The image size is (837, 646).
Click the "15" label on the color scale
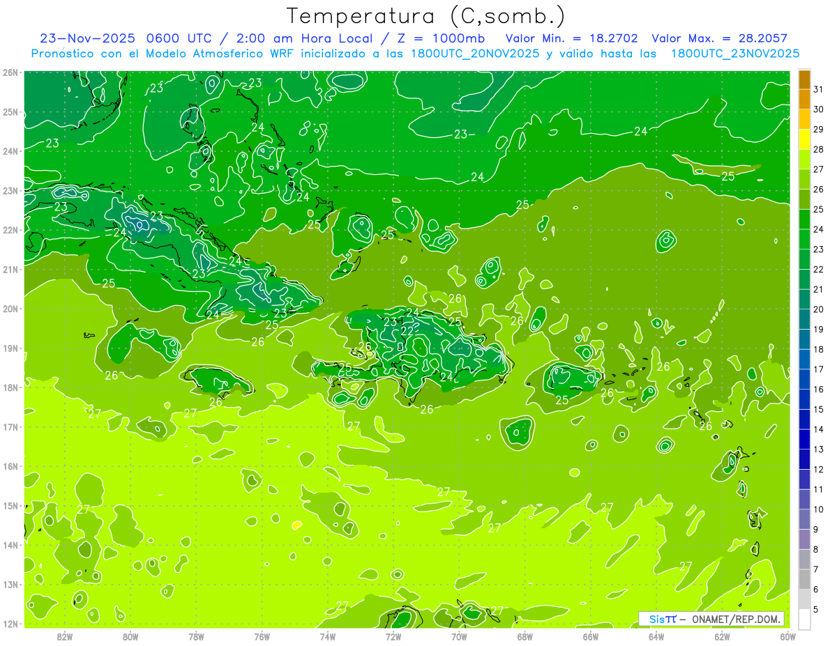pos(818,410)
